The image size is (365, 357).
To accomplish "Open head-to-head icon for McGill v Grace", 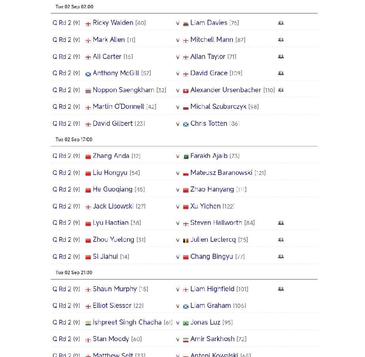I will 281,73.
